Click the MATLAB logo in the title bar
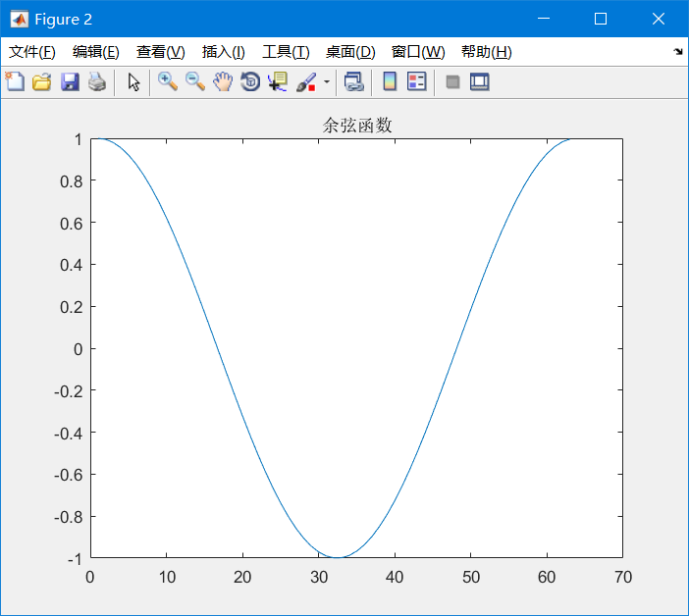 (20, 20)
